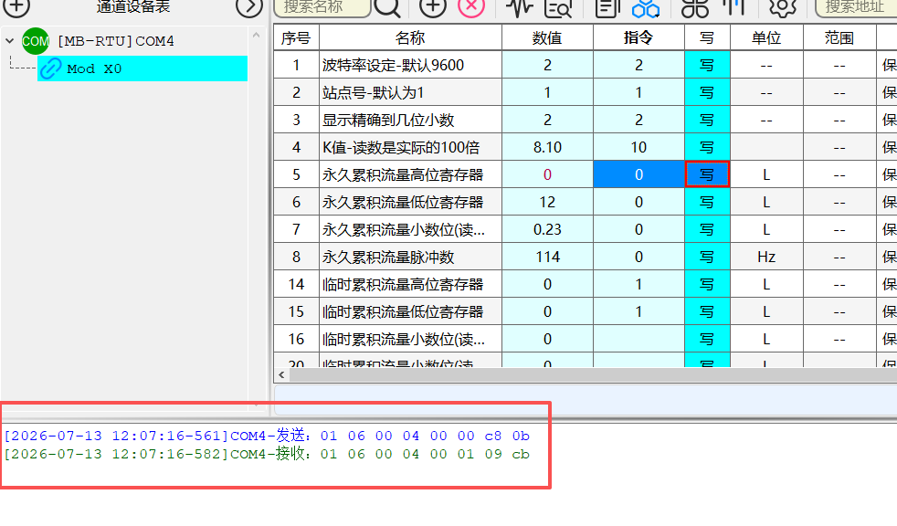Collapse the [MB-RTU]COM4 tree node
897x526 pixels.
click(x=10, y=41)
